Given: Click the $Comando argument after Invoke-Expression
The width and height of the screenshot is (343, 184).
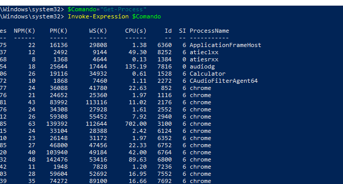Looking at the screenshot, I should (x=147, y=16).
